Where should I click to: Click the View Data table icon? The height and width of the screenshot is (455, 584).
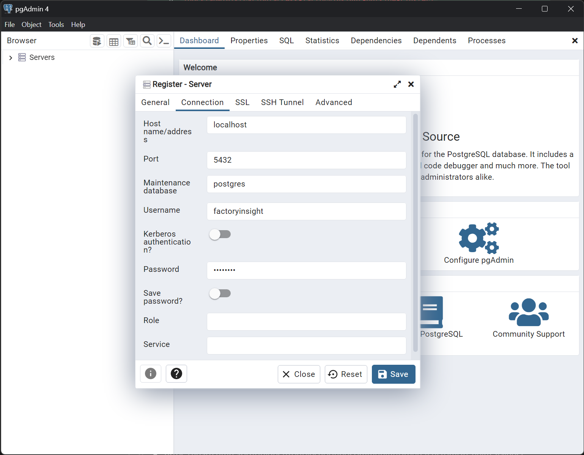pyautogui.click(x=114, y=41)
